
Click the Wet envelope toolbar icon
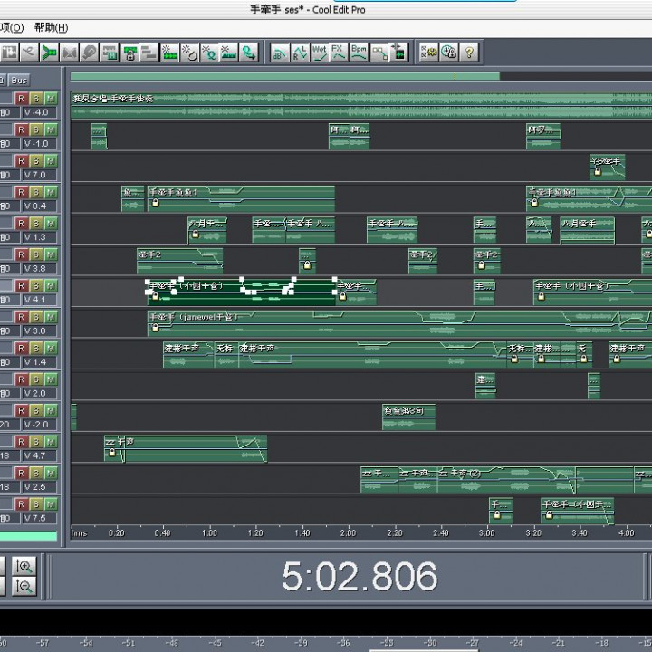pos(320,52)
